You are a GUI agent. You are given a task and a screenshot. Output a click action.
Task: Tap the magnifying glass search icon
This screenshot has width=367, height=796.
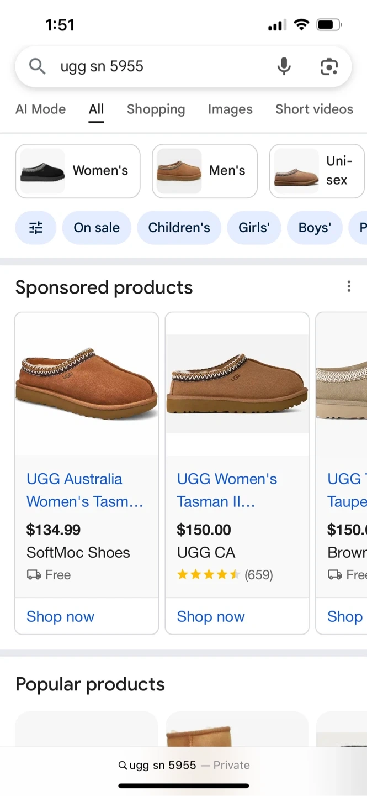(x=37, y=66)
